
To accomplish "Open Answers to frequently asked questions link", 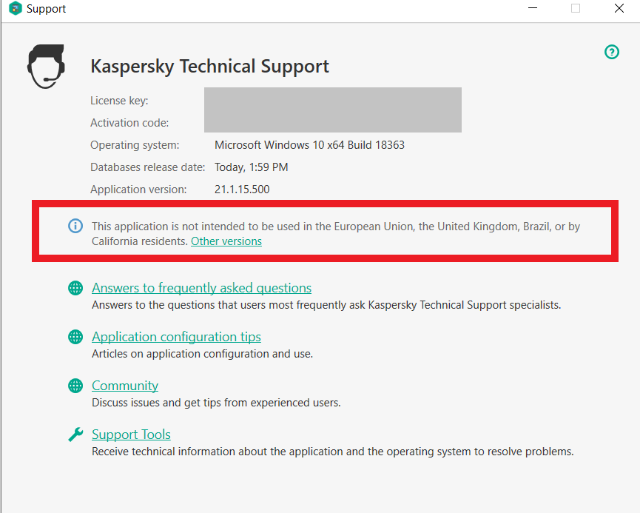I will [x=202, y=288].
